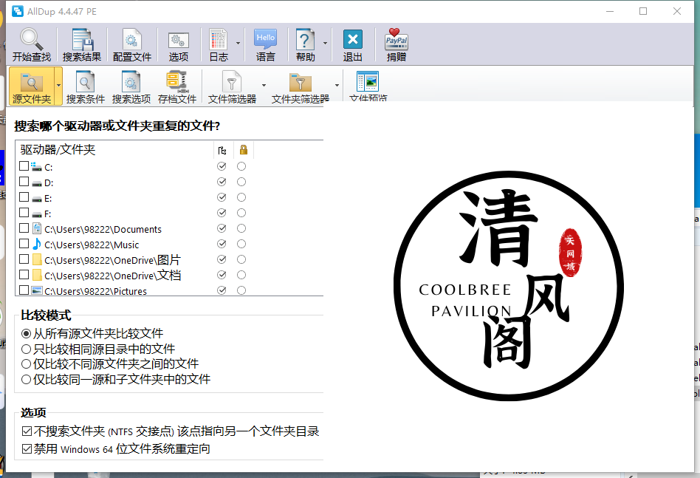The image size is (700, 478).
Task: Check the OneDrive\图片 folder checkbox
Action: pyautogui.click(x=24, y=259)
